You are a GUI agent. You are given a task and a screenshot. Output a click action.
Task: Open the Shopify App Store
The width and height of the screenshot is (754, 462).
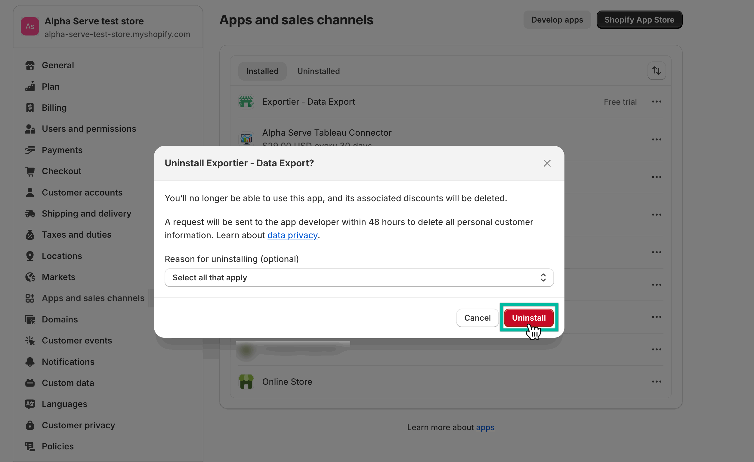(639, 20)
